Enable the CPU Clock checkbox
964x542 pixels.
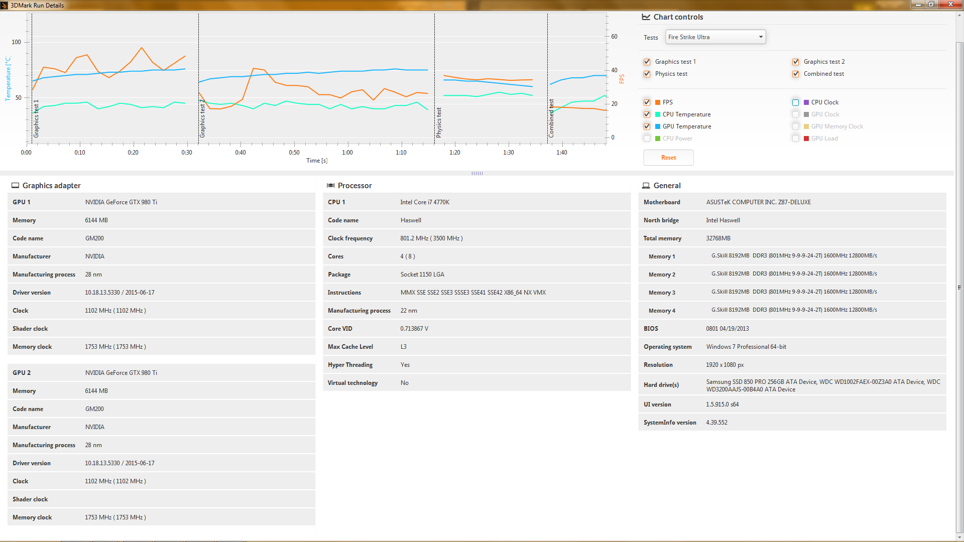tap(796, 102)
